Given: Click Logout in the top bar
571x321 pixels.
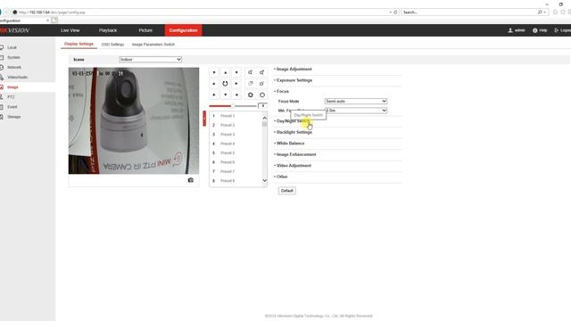Looking at the screenshot, I should [563, 30].
